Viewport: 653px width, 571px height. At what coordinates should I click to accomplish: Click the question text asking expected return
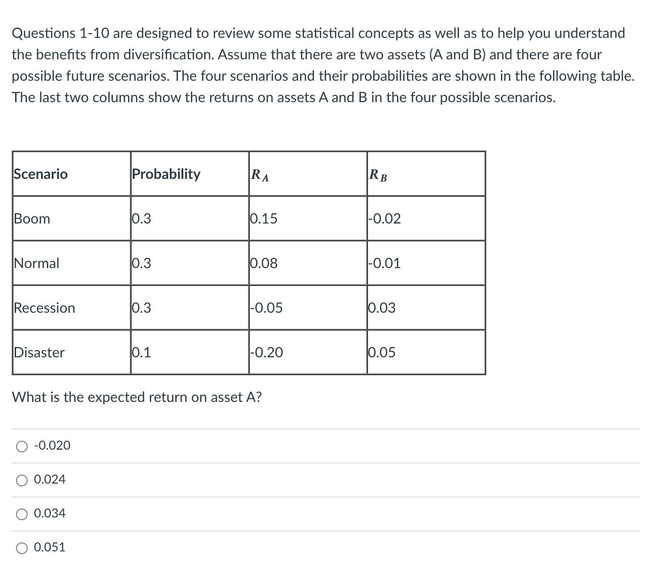(x=136, y=397)
